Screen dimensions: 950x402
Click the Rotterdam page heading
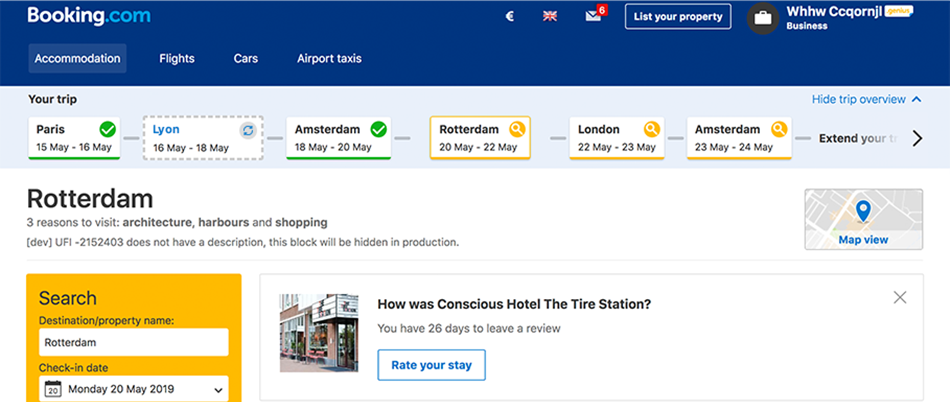pos(90,199)
